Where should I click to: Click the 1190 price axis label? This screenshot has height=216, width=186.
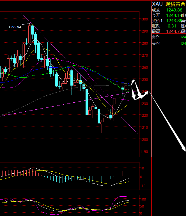tap(144, 152)
